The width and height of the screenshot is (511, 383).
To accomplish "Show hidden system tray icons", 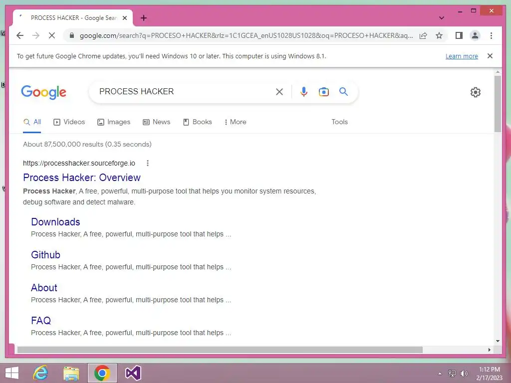I will [440, 374].
